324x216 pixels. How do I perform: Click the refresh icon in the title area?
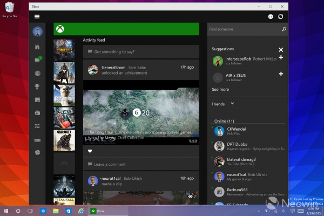[x=281, y=17]
